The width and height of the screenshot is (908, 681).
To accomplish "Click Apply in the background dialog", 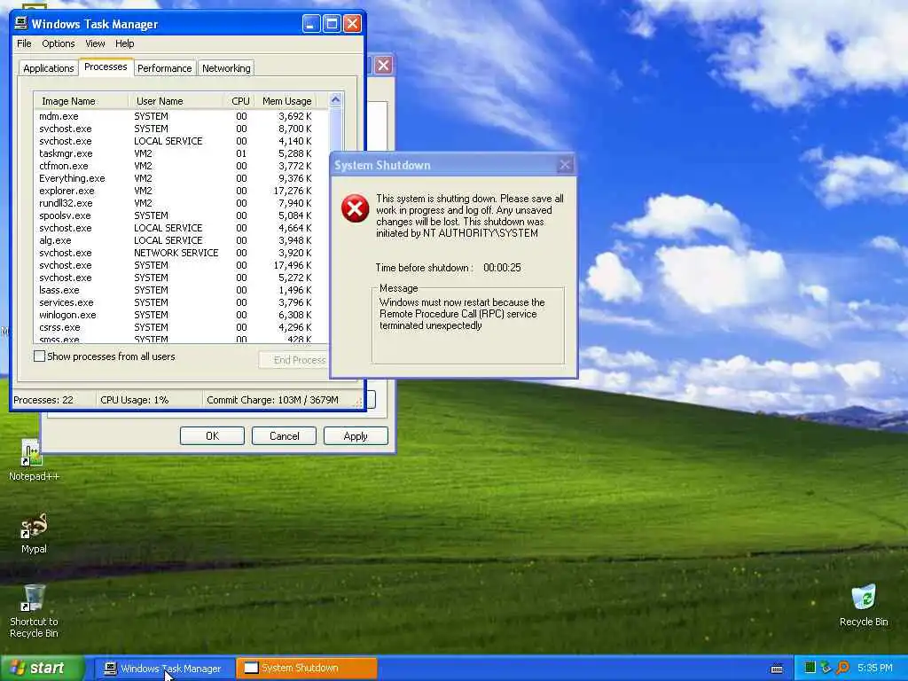I will pyautogui.click(x=356, y=436).
